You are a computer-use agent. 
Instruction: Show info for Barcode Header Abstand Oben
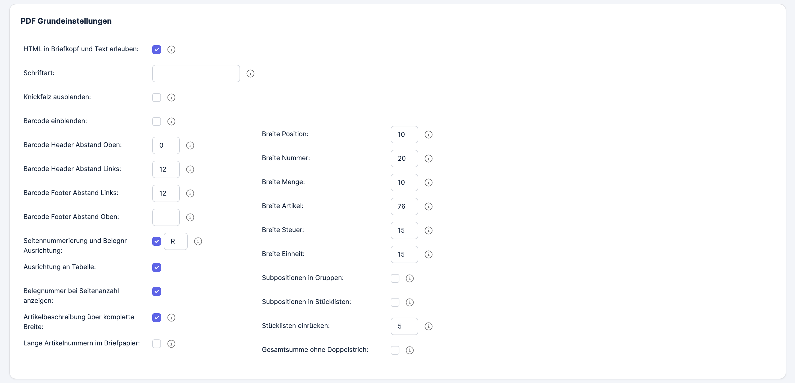(x=190, y=145)
